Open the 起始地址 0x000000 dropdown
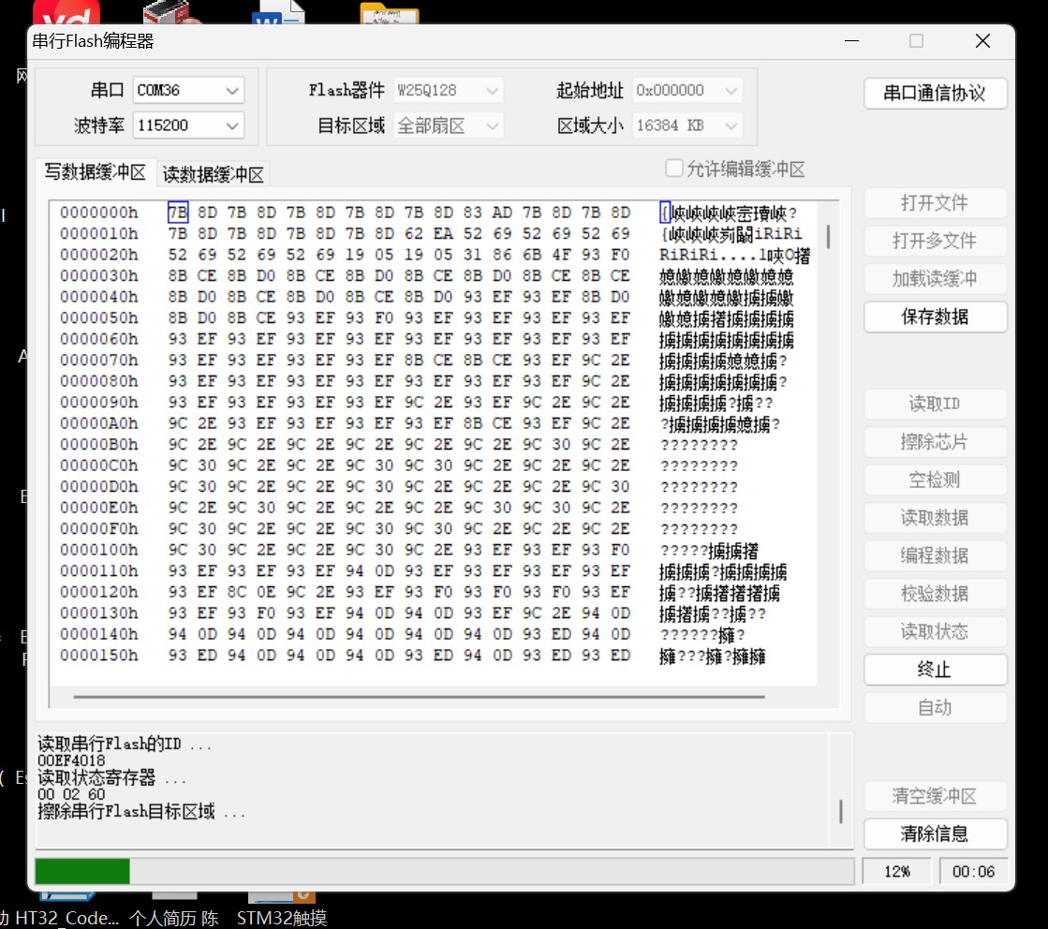Viewport: 1048px width, 929px height. pyautogui.click(x=687, y=90)
